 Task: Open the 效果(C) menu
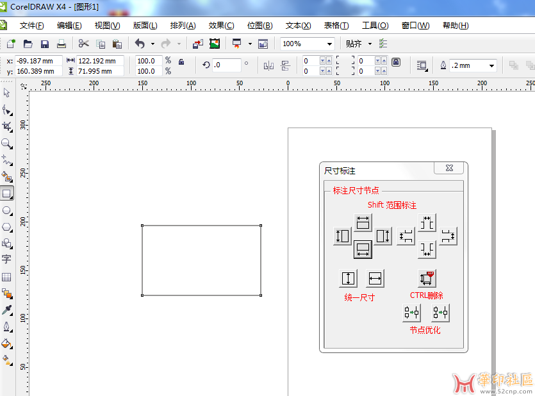(x=221, y=26)
